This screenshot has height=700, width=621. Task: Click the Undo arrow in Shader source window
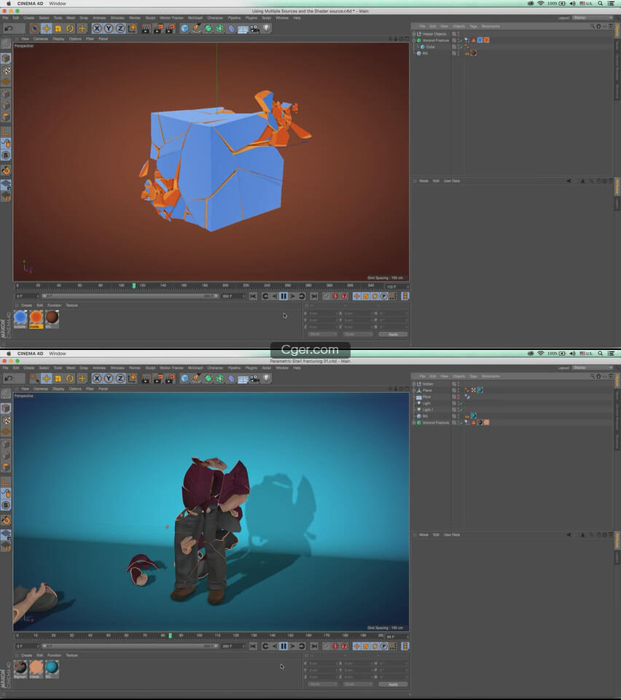pyautogui.click(x=9, y=28)
